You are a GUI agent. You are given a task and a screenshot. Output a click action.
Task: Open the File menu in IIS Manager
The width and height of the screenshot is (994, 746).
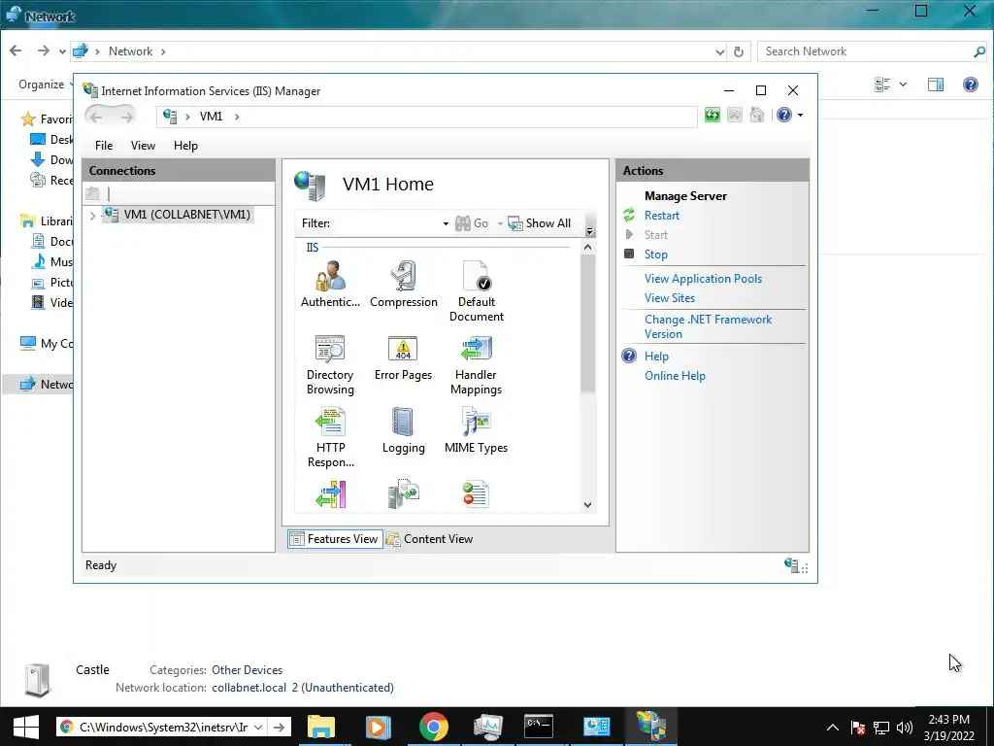click(104, 146)
